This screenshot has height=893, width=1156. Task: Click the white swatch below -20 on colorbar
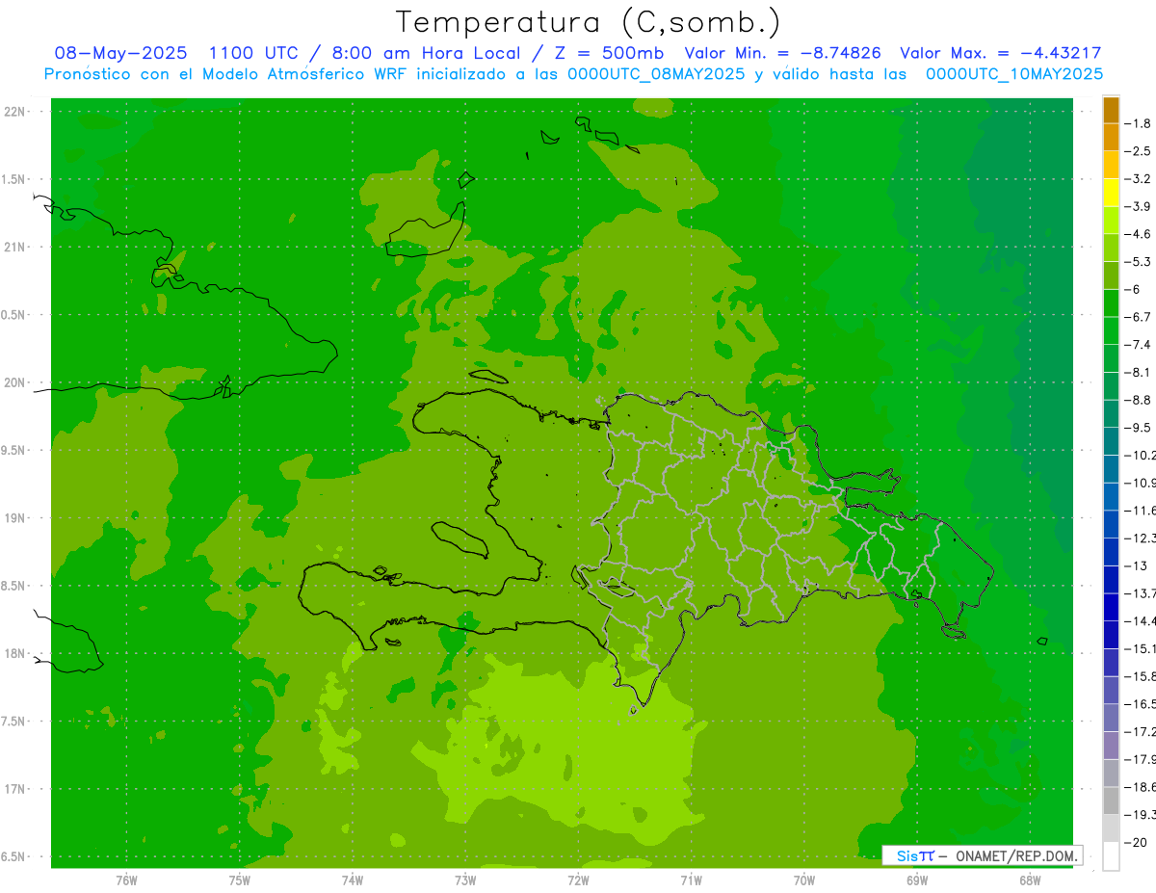[x=1111, y=856]
